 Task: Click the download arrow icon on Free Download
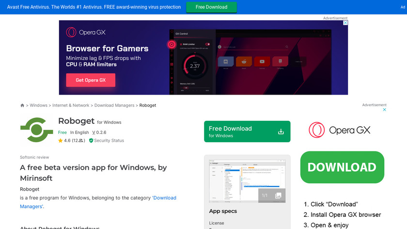pos(281,131)
